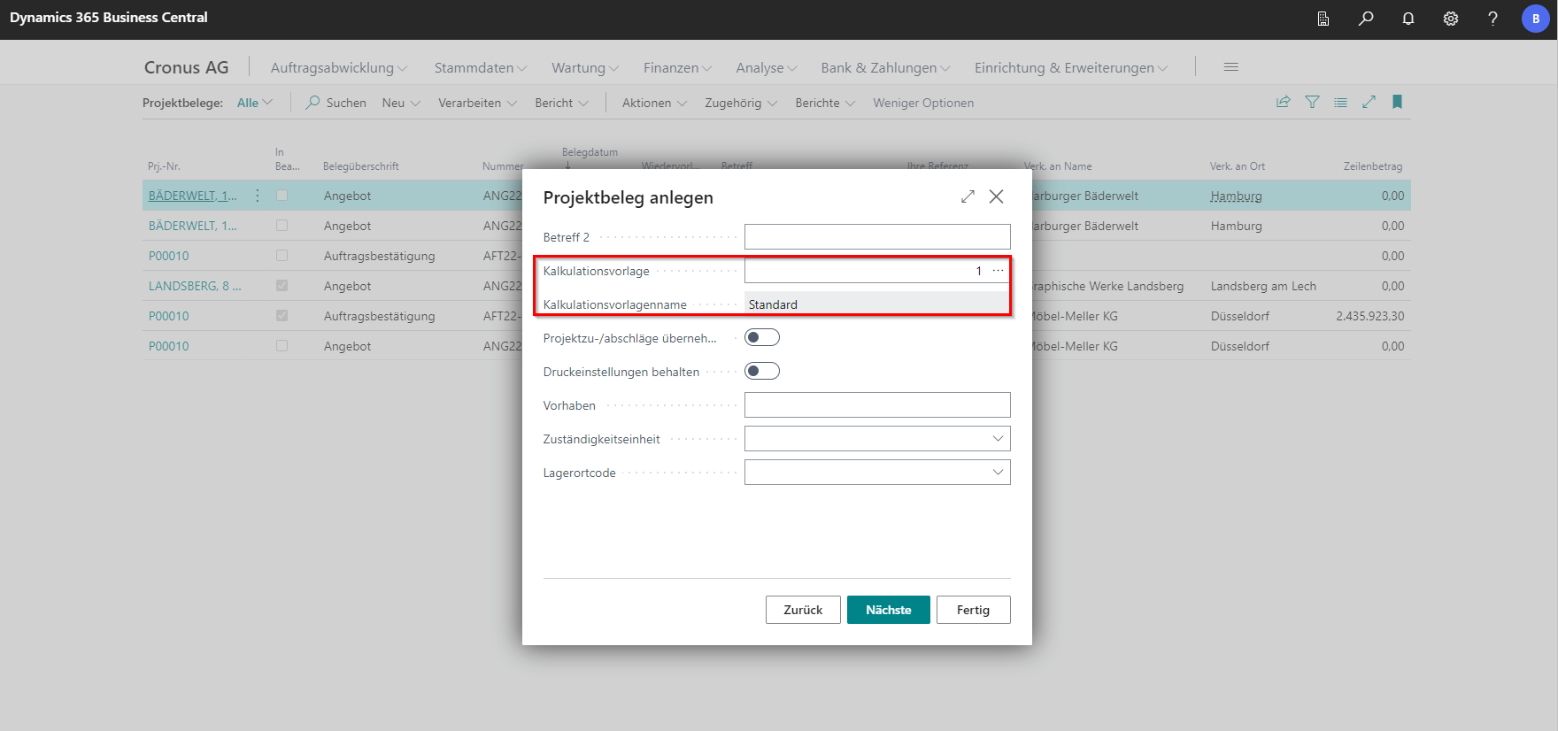Click the help question mark icon

coord(1492,19)
